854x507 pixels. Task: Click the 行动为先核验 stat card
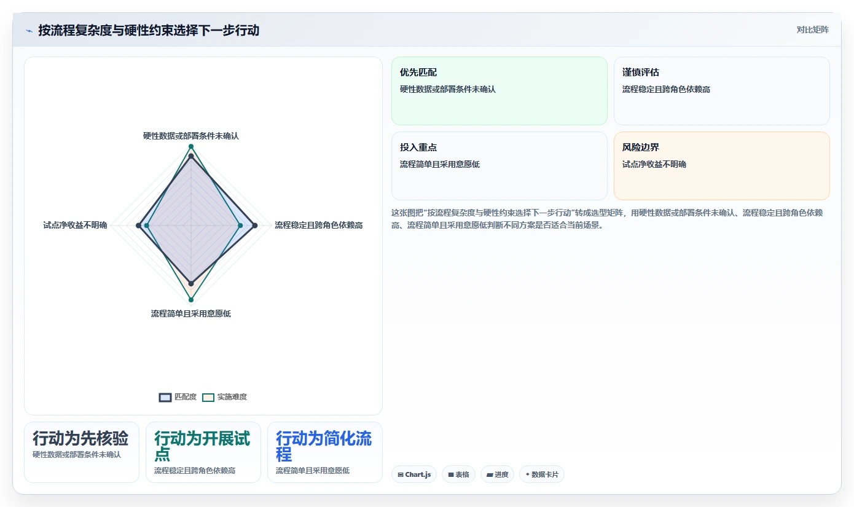(82, 452)
